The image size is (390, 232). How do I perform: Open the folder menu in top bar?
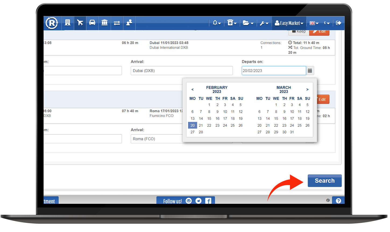tap(248, 23)
